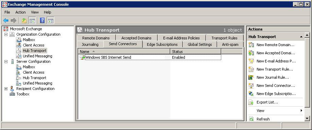Viewport: 312px width, 130px height.
Task: Select Server Configuration Mailbox tree item
Action: (29, 67)
